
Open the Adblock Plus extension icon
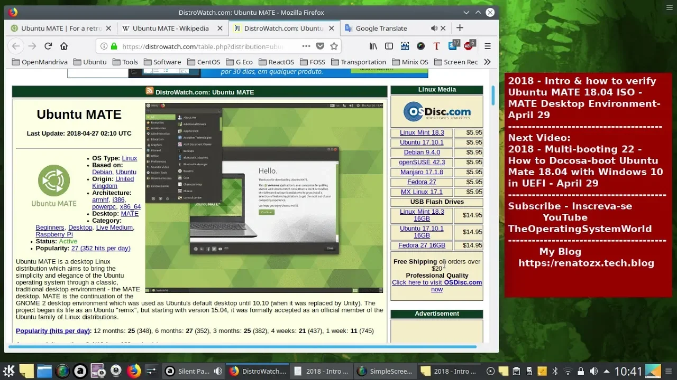[x=469, y=45]
